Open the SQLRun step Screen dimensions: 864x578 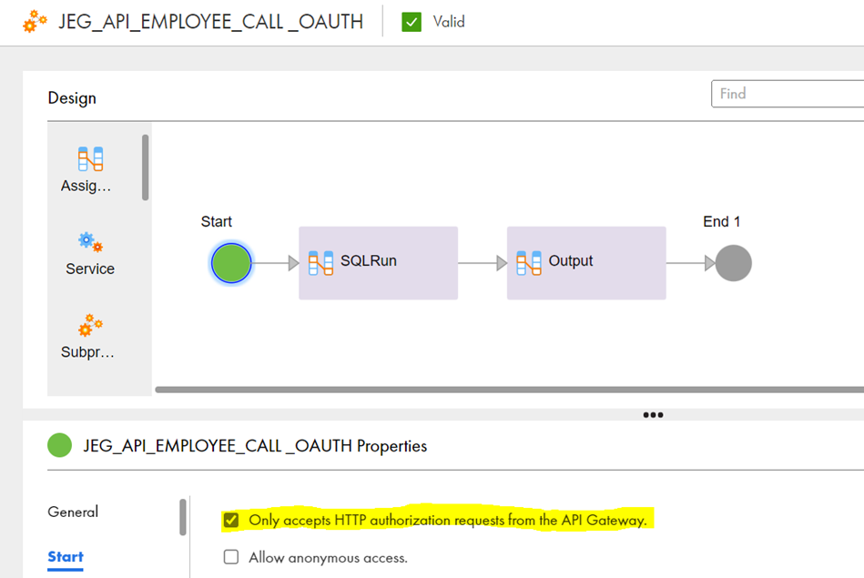[x=377, y=262]
